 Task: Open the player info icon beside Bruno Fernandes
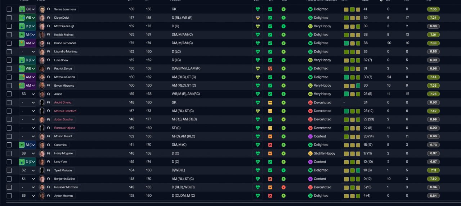49,43
